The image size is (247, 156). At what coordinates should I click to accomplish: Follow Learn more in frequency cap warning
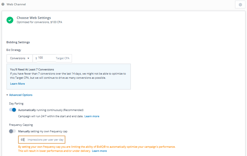point(99,151)
